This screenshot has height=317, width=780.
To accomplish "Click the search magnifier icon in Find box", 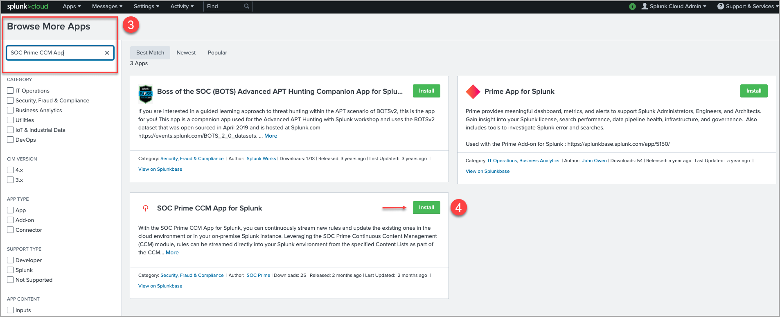I will coord(246,7).
